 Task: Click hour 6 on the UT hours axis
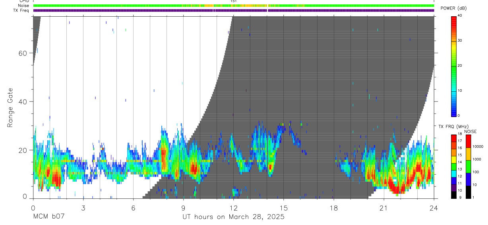point(133,208)
